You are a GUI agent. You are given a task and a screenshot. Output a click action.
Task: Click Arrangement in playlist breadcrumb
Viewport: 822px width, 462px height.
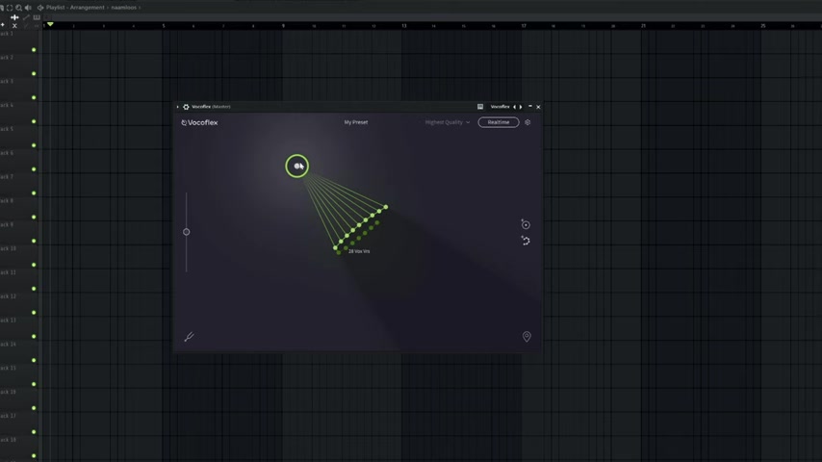click(x=87, y=8)
